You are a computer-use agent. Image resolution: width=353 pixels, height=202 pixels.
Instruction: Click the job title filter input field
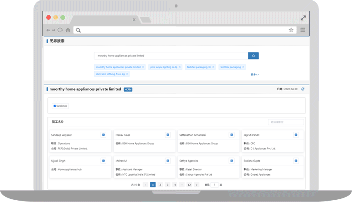tap(286, 122)
